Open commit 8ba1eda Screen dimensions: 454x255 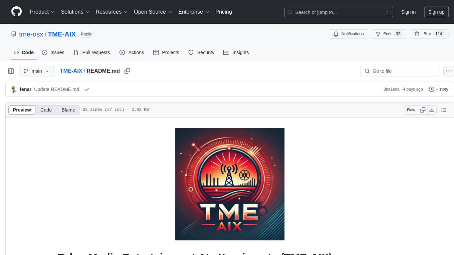coord(392,89)
